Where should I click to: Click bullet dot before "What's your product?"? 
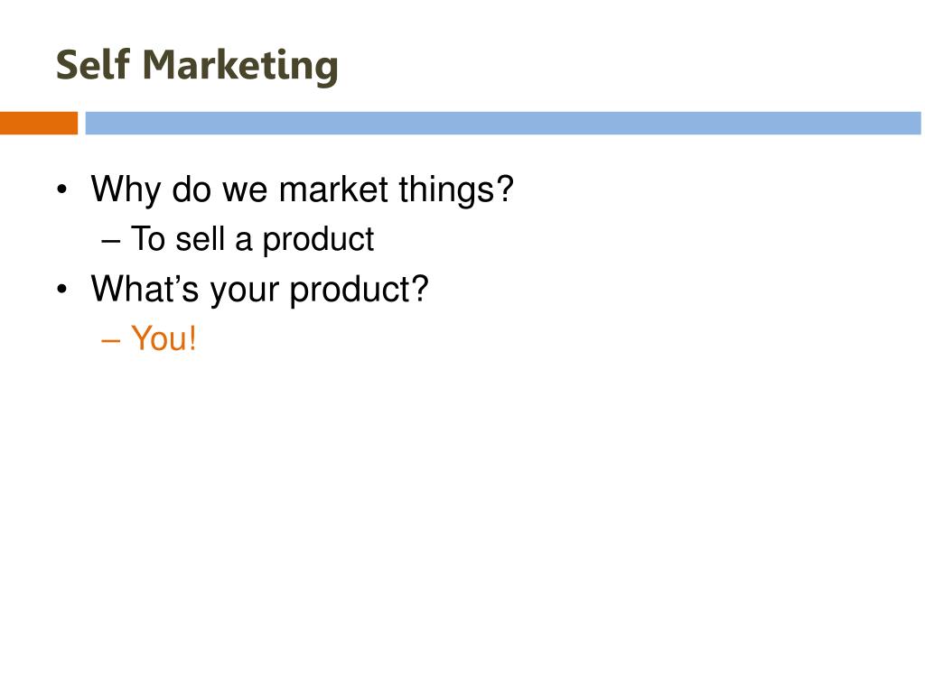62,290
